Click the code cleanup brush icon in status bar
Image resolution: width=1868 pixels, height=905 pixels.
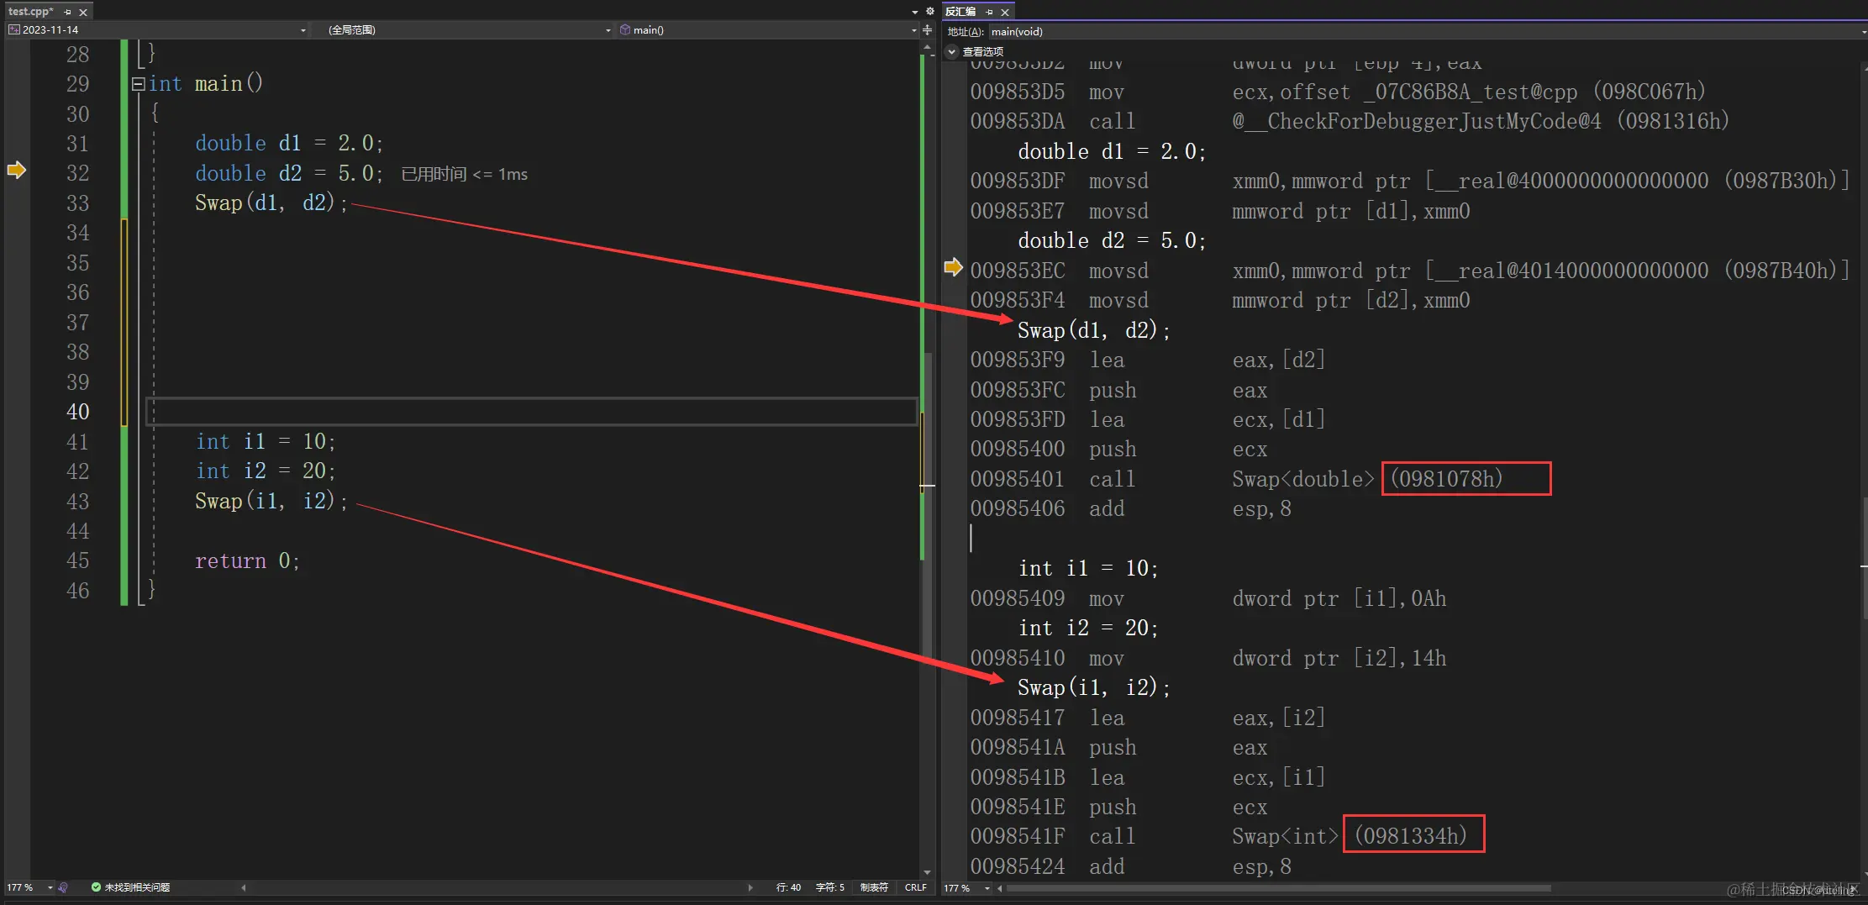63,887
